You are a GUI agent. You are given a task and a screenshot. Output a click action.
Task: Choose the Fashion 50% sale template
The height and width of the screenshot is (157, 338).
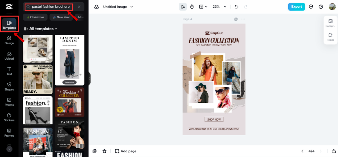coord(38,142)
